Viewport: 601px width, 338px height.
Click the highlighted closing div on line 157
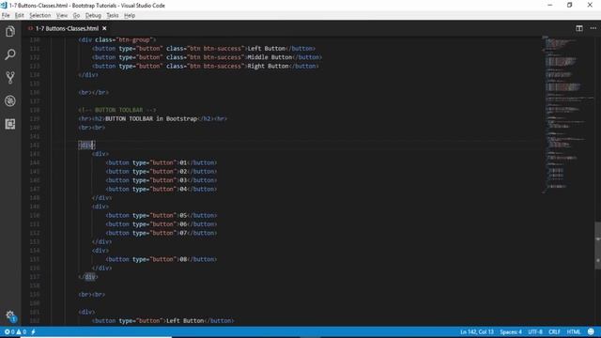point(90,277)
